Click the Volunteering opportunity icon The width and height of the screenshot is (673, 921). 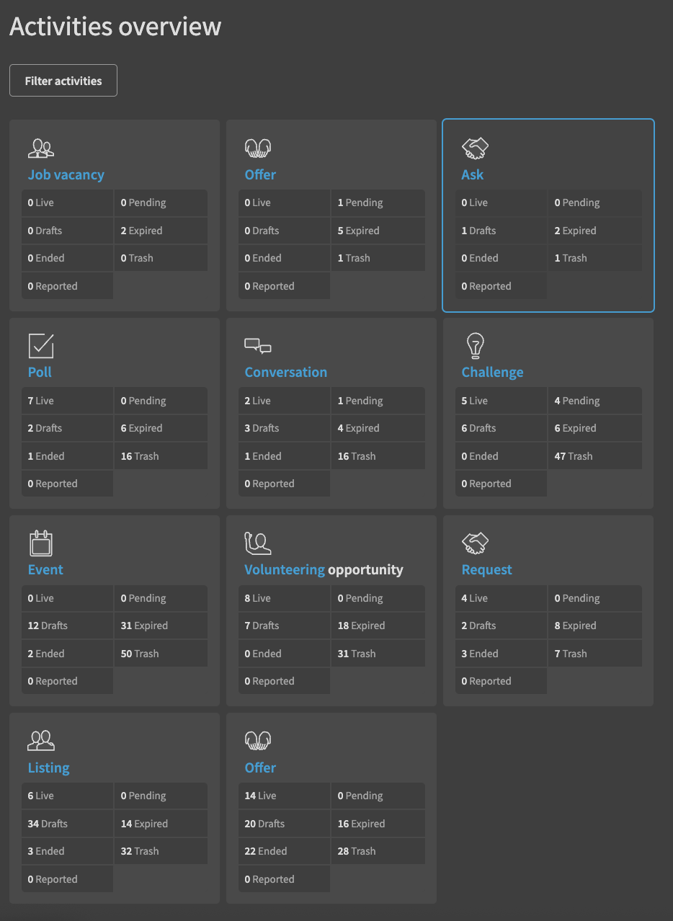point(258,543)
